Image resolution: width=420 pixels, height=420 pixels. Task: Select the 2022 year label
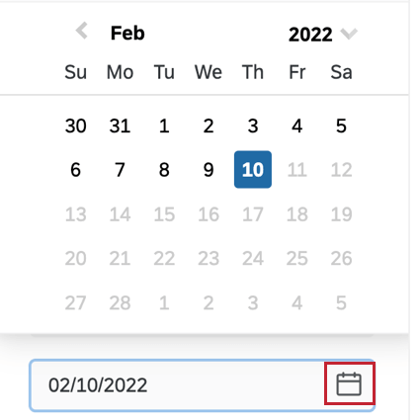click(310, 35)
